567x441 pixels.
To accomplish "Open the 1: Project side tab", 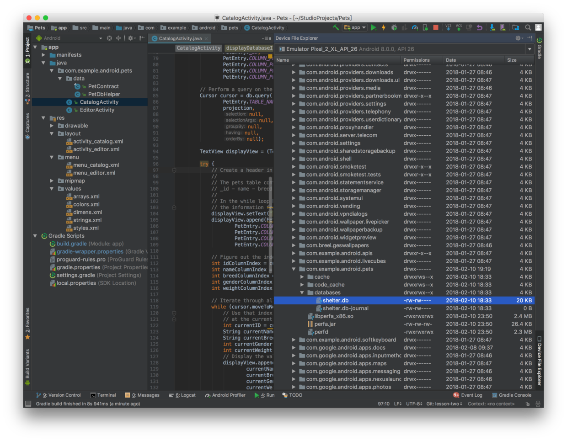I will pos(28,50).
